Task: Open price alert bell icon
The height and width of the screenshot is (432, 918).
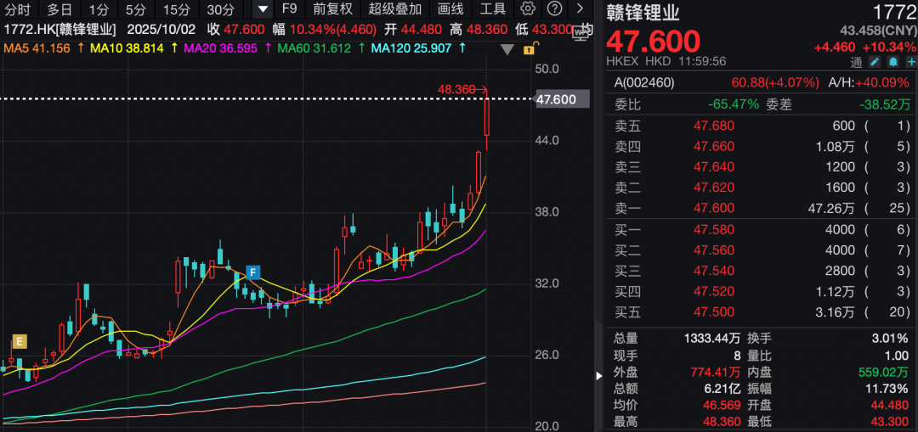Action: [893, 62]
